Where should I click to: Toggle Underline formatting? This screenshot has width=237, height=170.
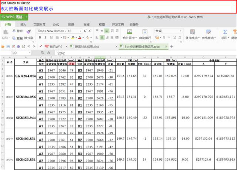click(x=51, y=37)
